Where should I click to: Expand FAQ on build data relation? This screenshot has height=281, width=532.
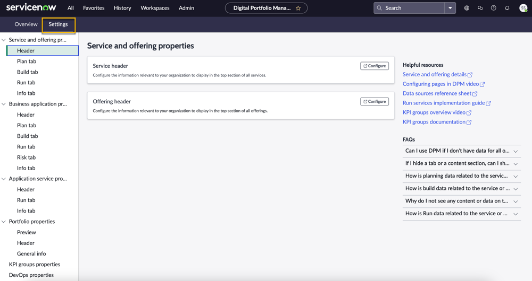[x=462, y=188]
